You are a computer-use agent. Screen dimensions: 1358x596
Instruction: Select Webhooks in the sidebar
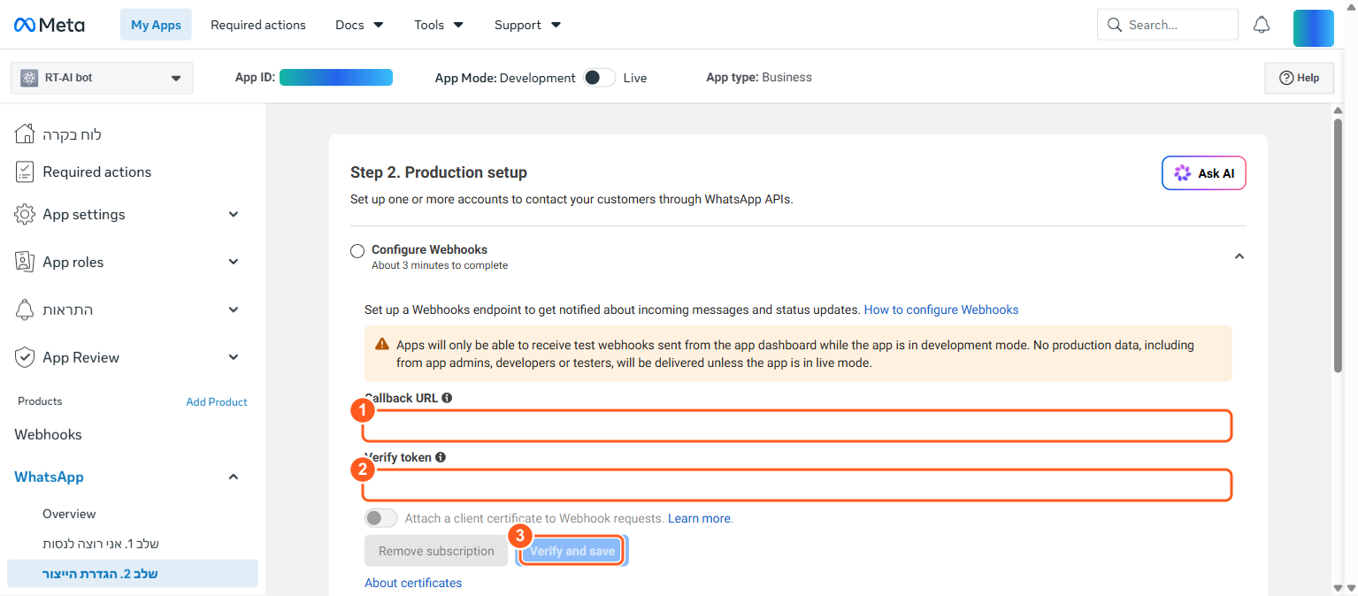tap(48, 434)
